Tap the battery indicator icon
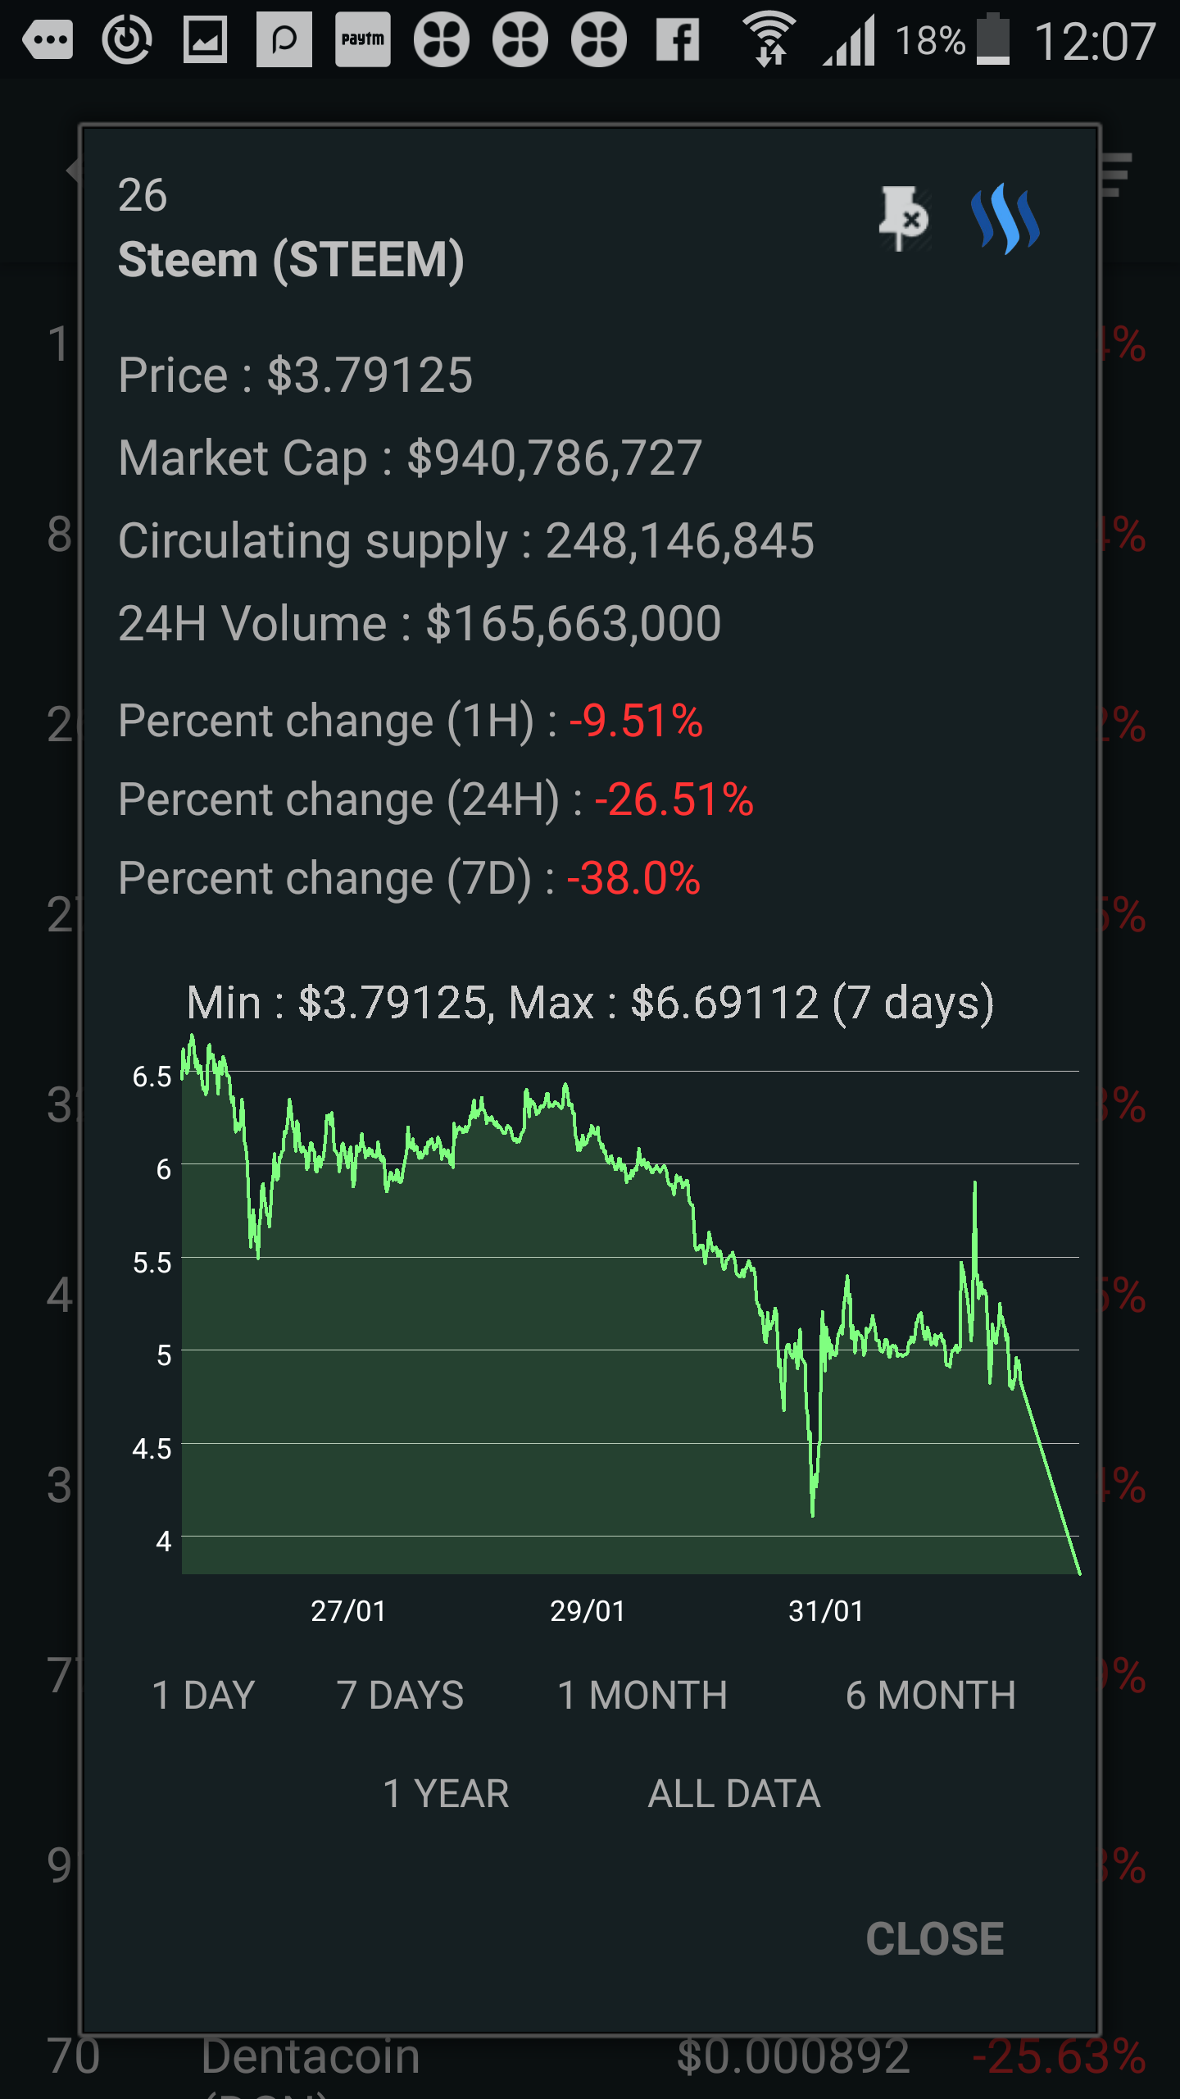The image size is (1180, 2099). tap(992, 39)
